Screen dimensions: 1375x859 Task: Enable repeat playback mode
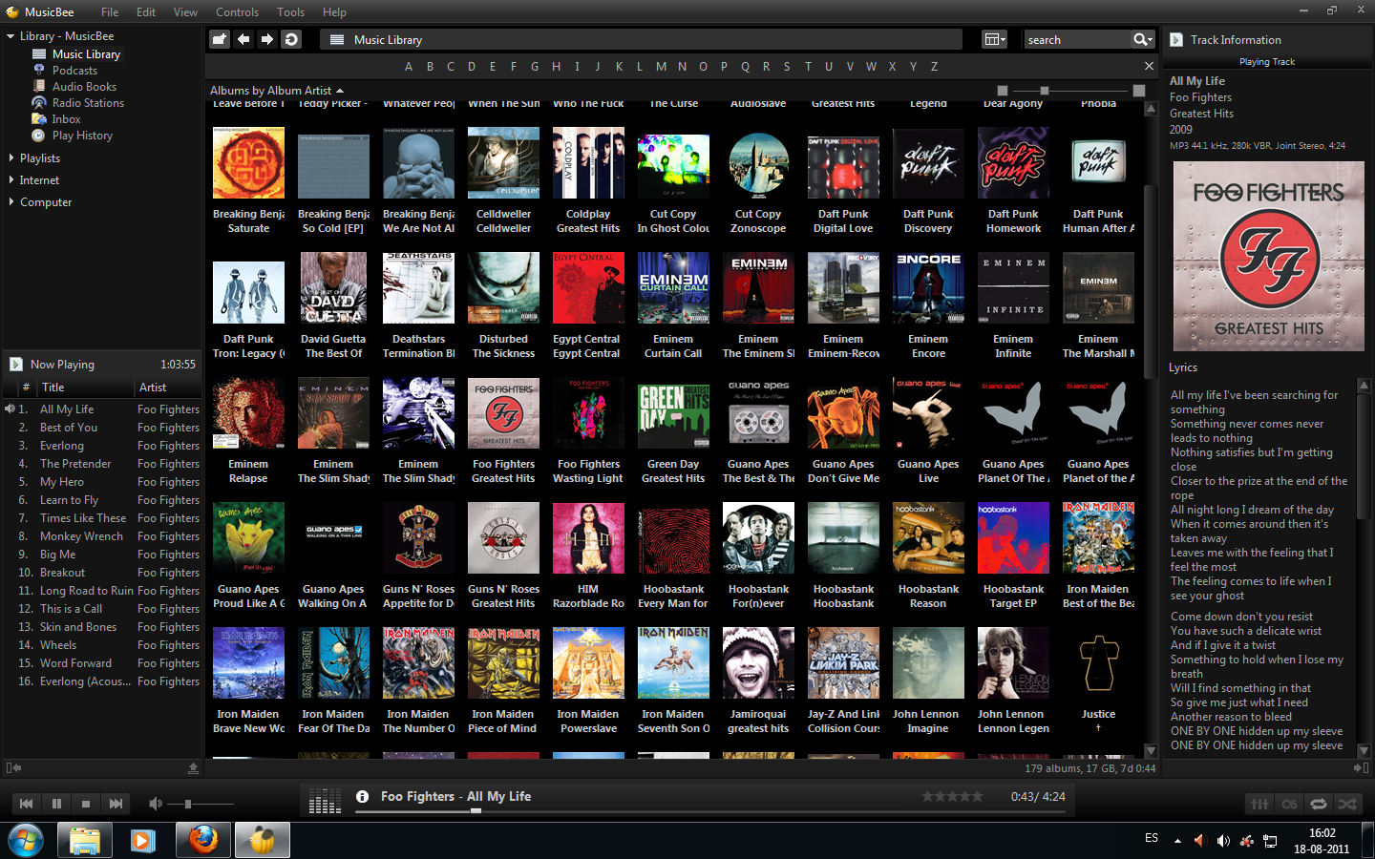coord(1319,804)
